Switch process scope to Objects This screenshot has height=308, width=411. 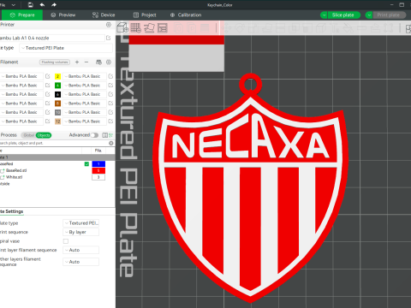click(44, 135)
